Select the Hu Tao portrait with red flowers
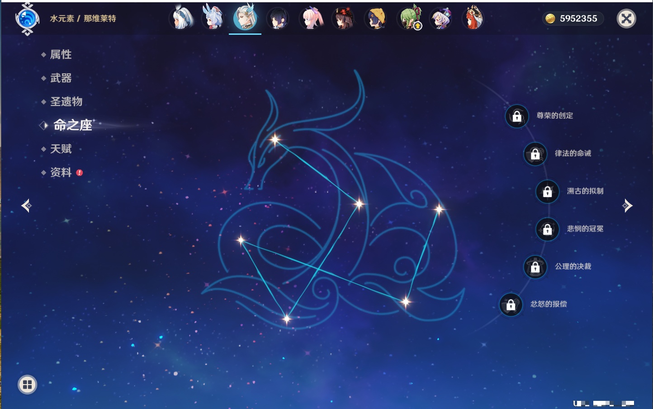653x409 pixels. (344, 19)
